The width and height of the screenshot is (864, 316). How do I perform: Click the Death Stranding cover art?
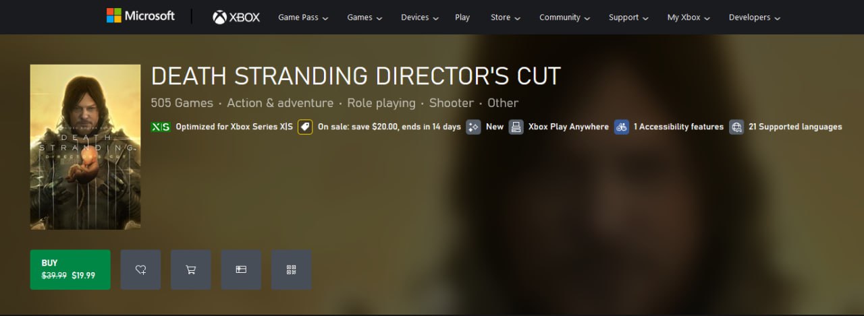pyautogui.click(x=85, y=147)
